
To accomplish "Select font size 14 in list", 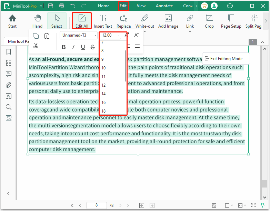I will [112, 94].
